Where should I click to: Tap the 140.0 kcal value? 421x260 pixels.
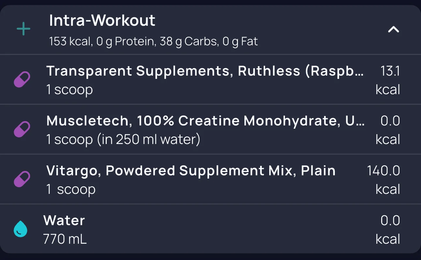click(x=384, y=180)
